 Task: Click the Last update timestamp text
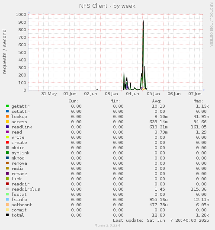click(x=161, y=220)
